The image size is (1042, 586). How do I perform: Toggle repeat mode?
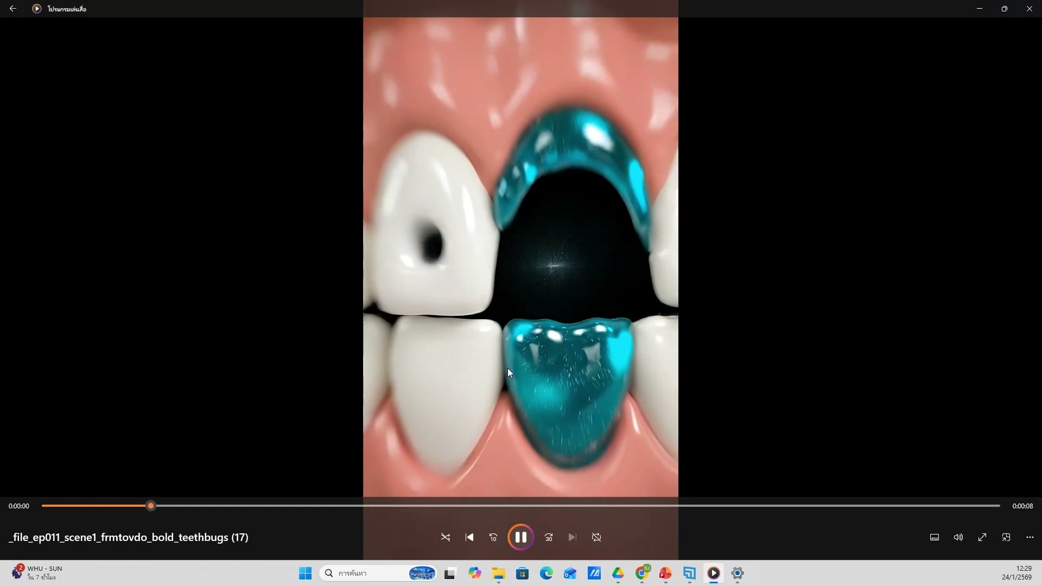[x=596, y=537]
